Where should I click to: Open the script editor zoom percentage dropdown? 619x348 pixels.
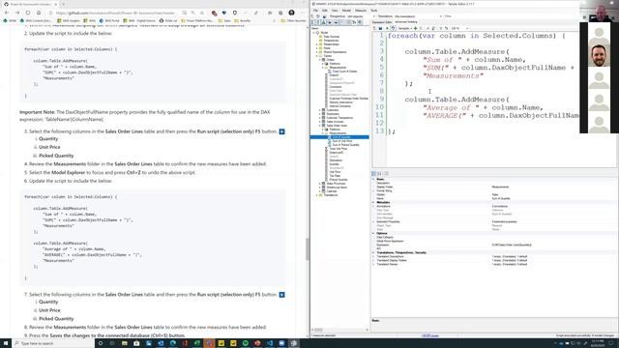coord(460,28)
